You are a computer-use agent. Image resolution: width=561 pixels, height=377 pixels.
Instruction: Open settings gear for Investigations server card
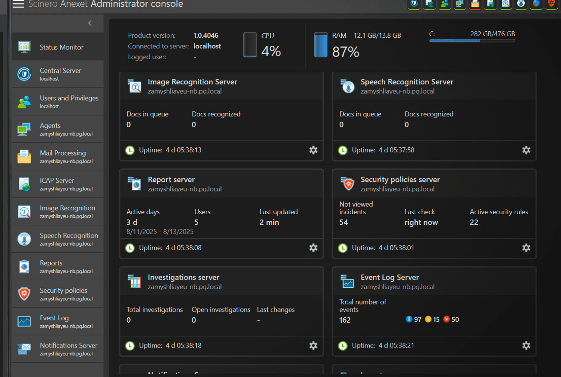(x=313, y=345)
